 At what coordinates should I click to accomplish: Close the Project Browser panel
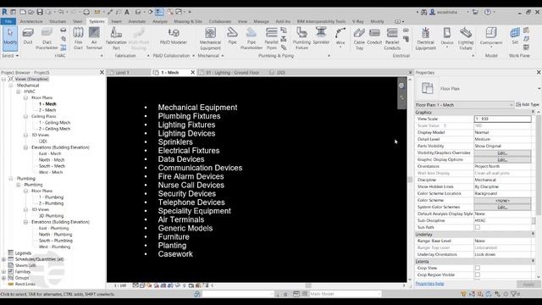point(102,73)
